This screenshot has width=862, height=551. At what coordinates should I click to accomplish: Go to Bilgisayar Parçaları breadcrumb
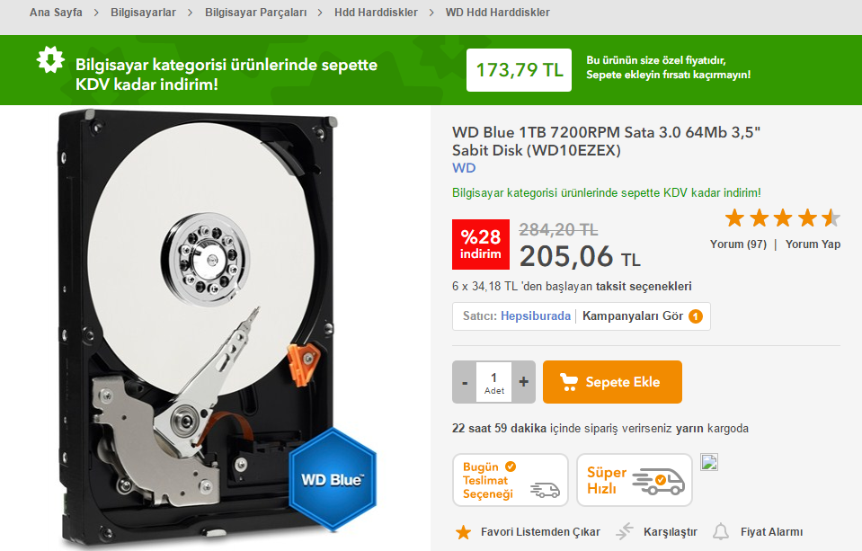click(x=255, y=12)
